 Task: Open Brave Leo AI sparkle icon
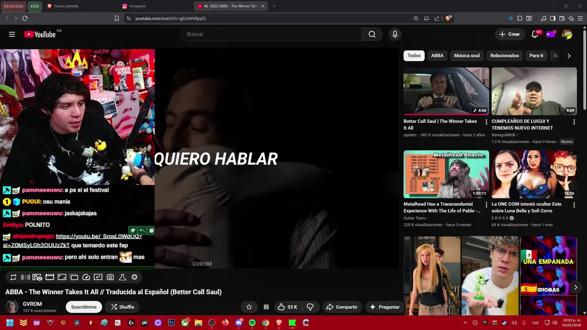571,18
